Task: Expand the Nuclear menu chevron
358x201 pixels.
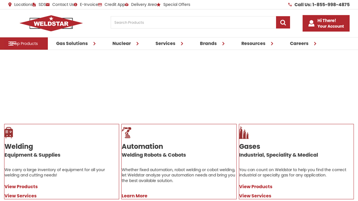Action: tap(137, 43)
